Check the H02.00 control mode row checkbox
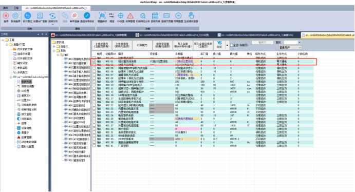 [x=94, y=58]
